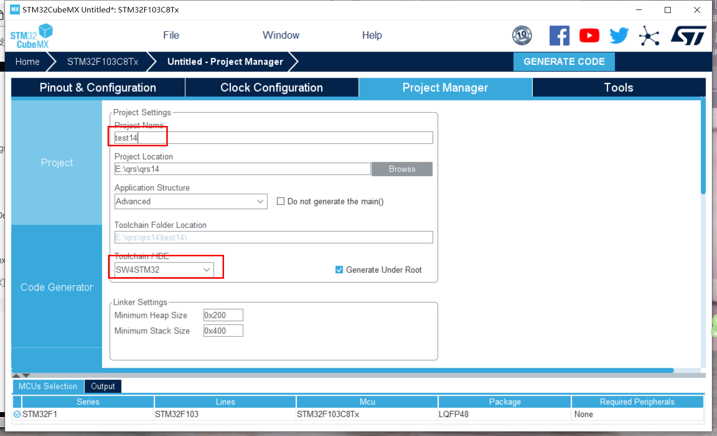
Task: Open the File menu
Action: coord(171,35)
